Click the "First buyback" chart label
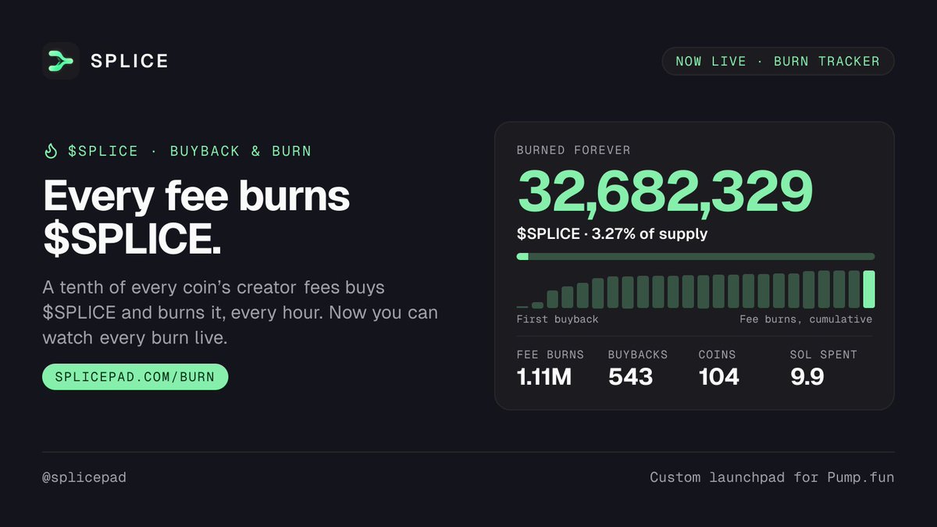This screenshot has width=937, height=527. click(x=558, y=319)
